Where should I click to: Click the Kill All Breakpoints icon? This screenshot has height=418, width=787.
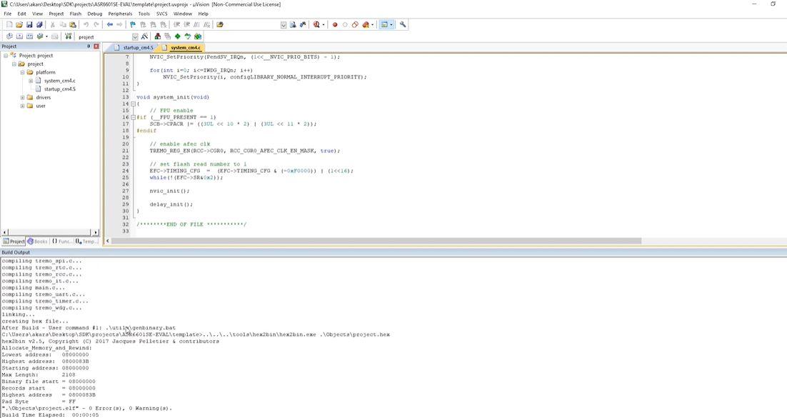(366, 24)
